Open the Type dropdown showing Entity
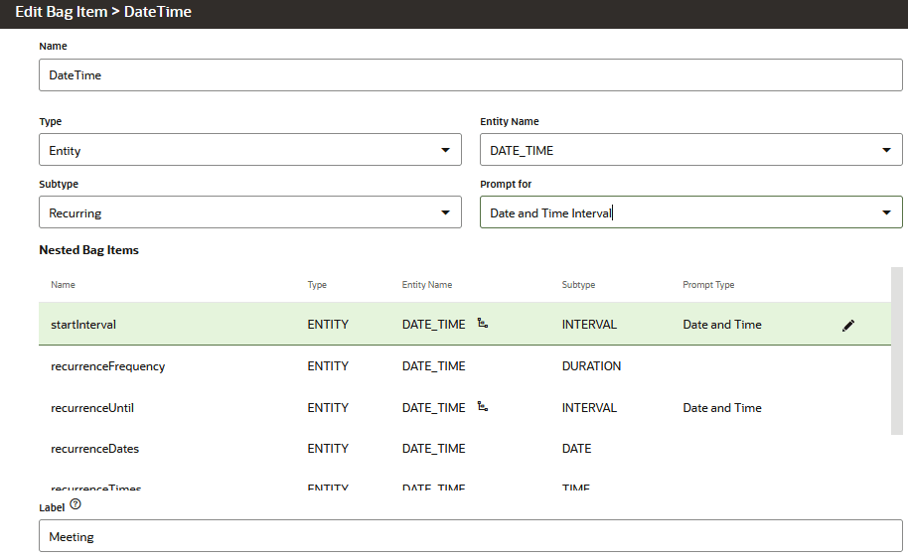Image resolution: width=908 pixels, height=559 pixels. (x=249, y=150)
